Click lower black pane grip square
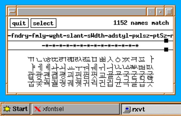Viewport: 181px width, 116px height. pos(166,49)
